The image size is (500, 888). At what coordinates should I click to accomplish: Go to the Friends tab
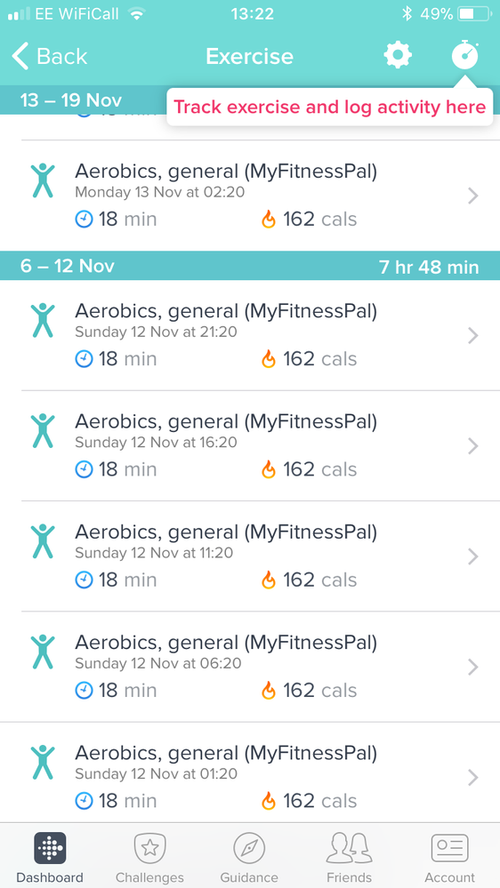350,857
